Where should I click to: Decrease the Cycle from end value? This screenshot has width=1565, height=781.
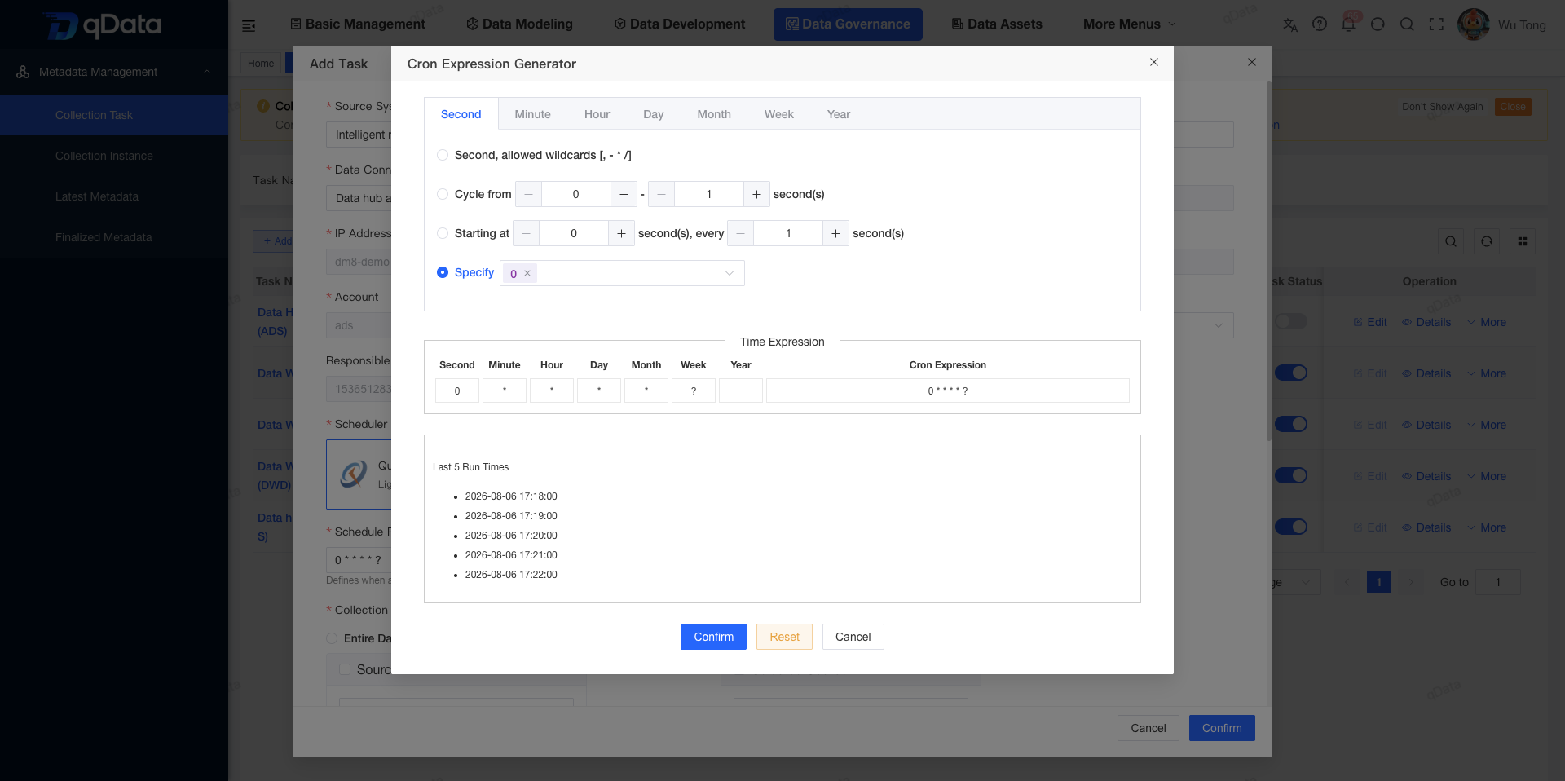coord(661,194)
